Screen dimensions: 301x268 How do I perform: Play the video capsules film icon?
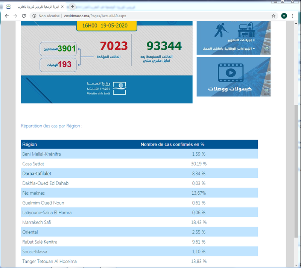tap(233, 72)
